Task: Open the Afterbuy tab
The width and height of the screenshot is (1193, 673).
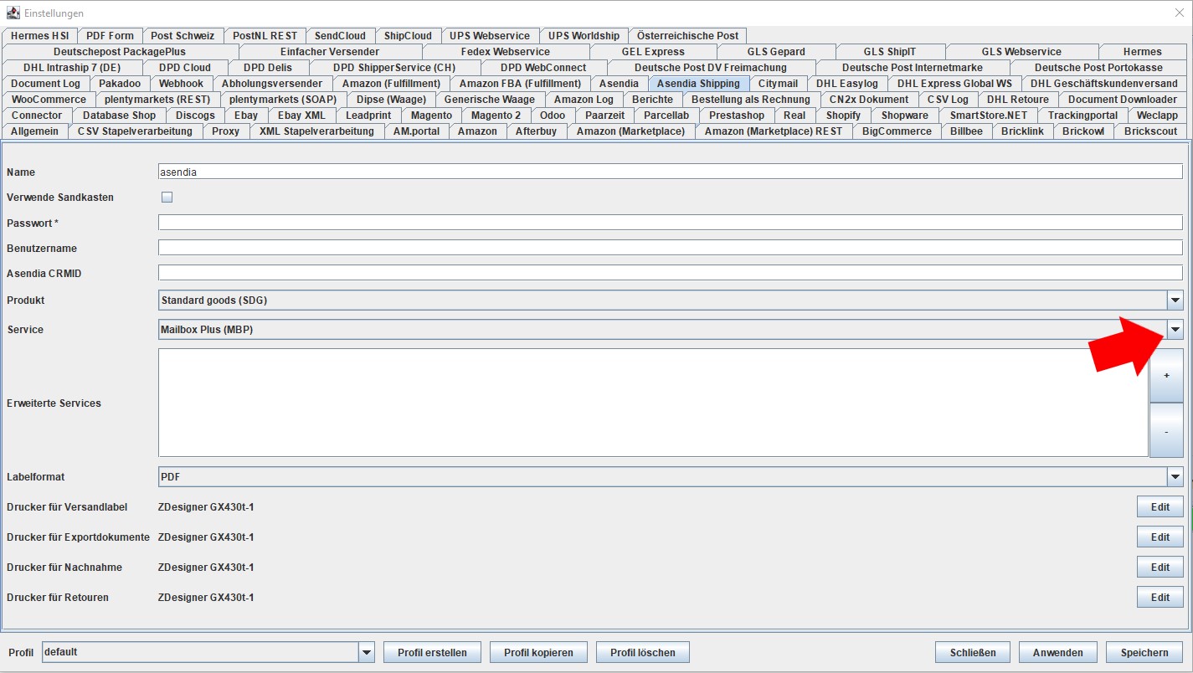Action: 536,131
